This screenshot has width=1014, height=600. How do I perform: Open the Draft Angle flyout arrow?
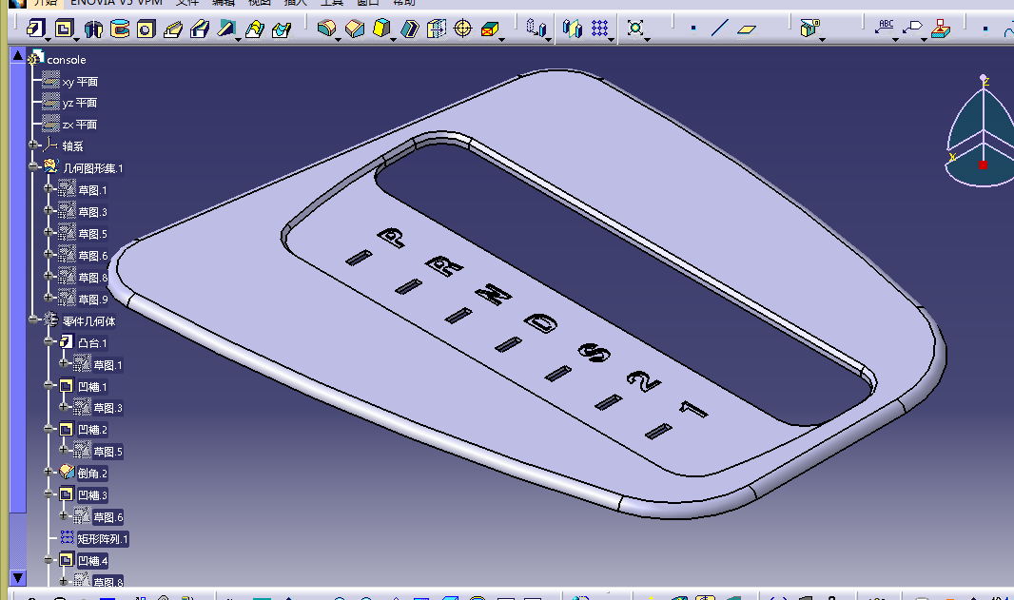pyautogui.click(x=393, y=39)
